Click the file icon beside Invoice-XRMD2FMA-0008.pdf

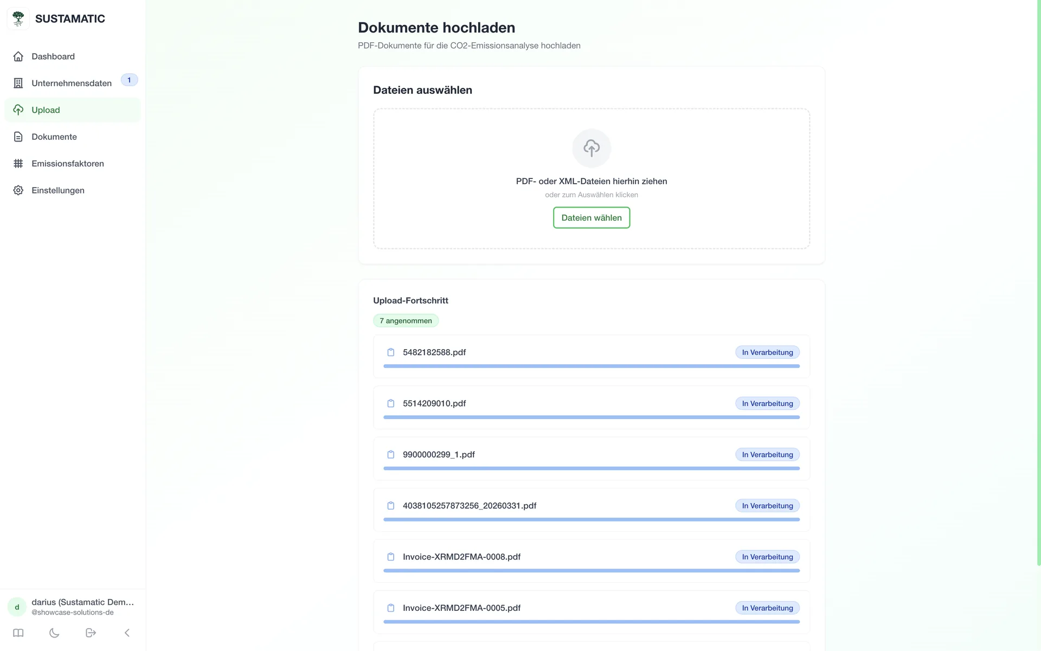[390, 557]
